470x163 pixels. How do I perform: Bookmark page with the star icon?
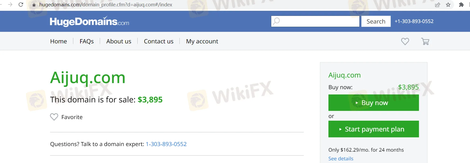[448, 4]
